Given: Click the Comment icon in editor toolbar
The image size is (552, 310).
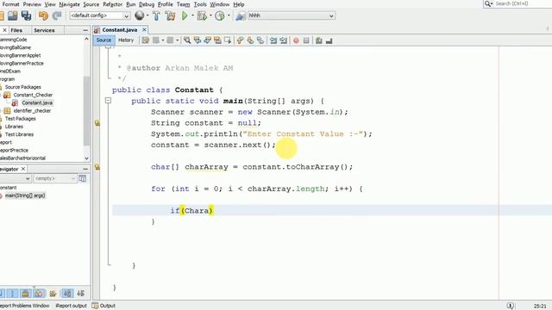Looking at the screenshot, I should pos(319,40).
